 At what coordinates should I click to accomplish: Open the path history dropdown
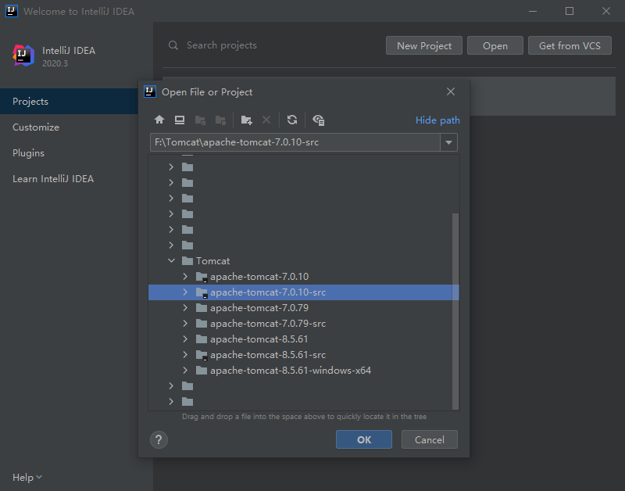448,142
